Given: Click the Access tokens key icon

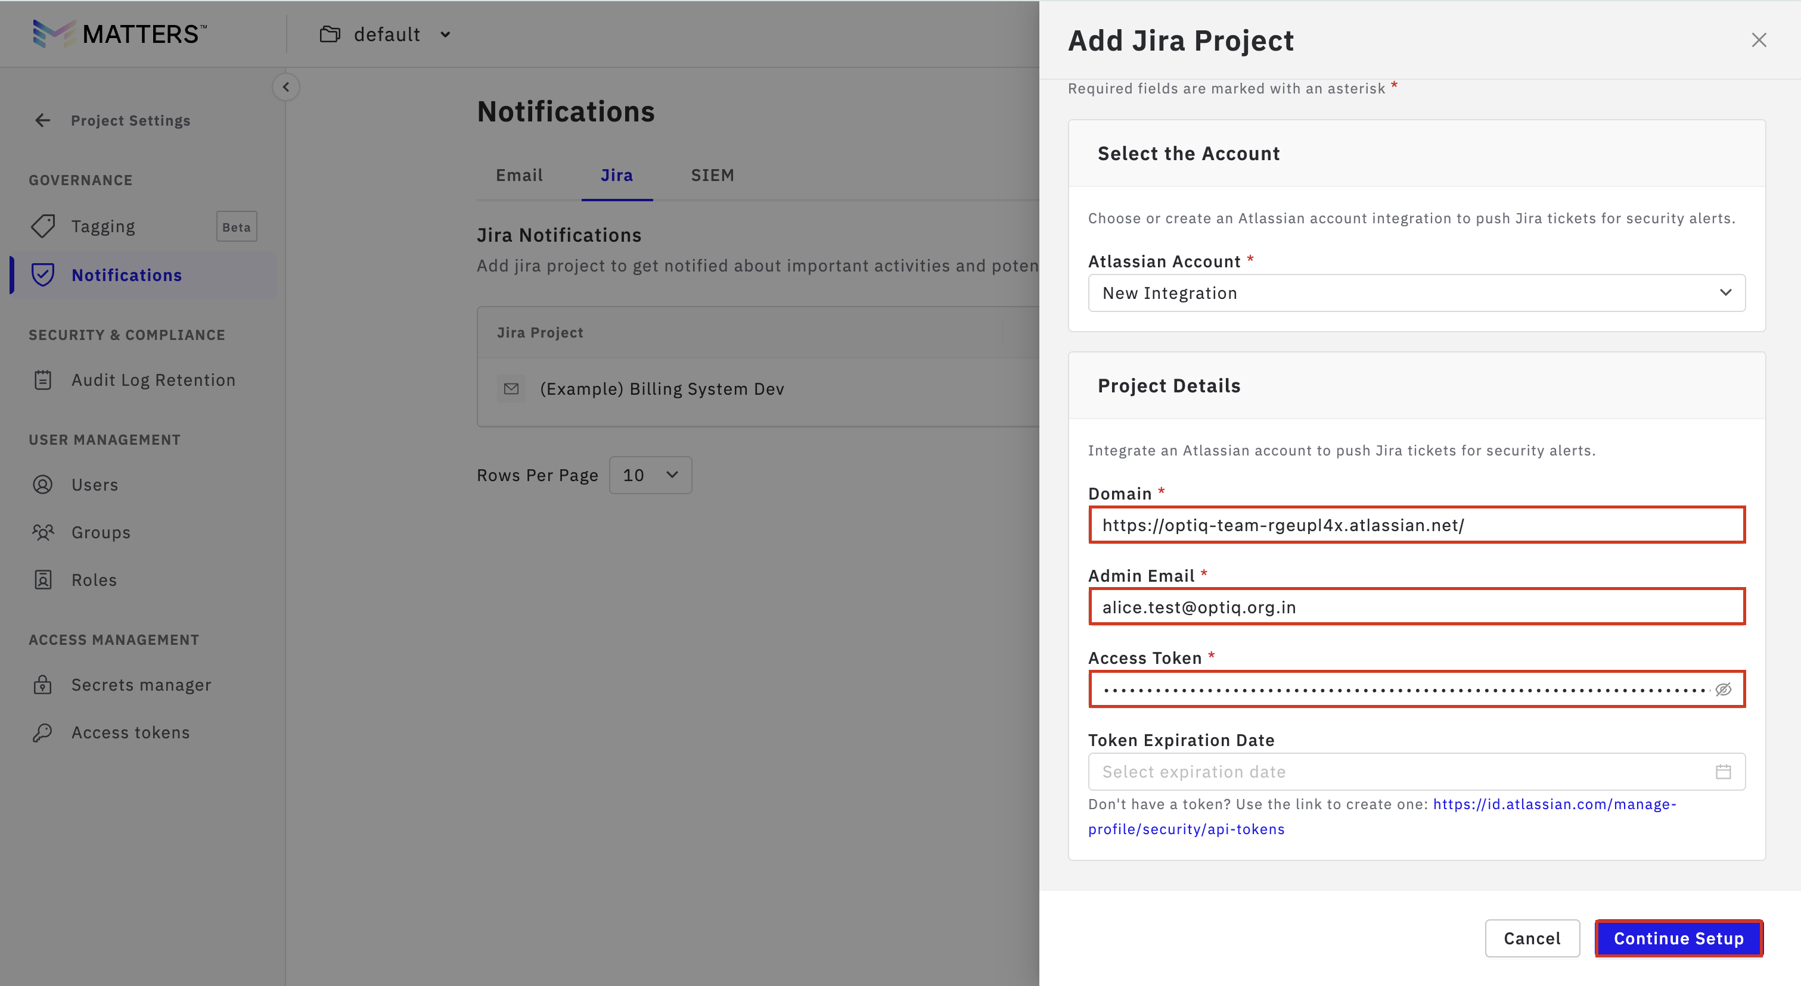Looking at the screenshot, I should (43, 732).
